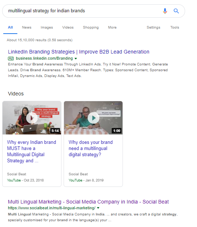This screenshot has width=197, height=227.
Task: Click the Social Beat result snippet text
Action: click(x=93, y=217)
